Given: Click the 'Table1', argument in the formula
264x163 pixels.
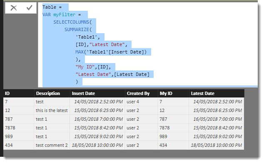Looking at the screenshot, I should coord(88,37).
